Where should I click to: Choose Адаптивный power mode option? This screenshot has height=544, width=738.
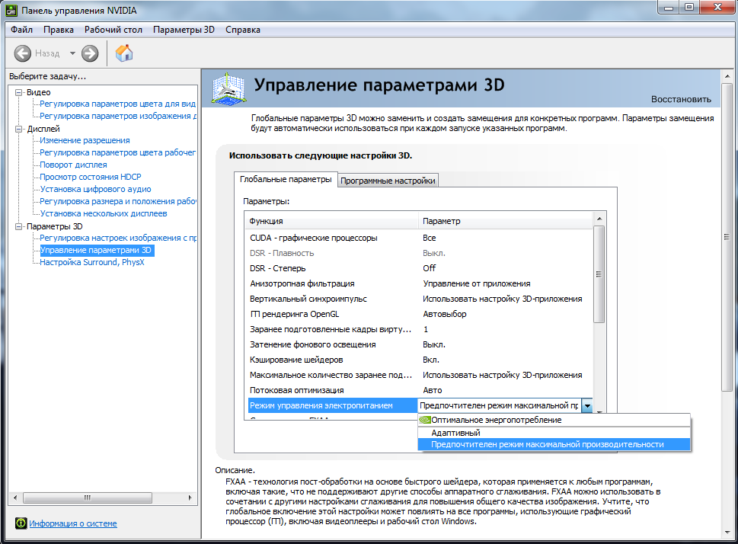[x=554, y=432]
